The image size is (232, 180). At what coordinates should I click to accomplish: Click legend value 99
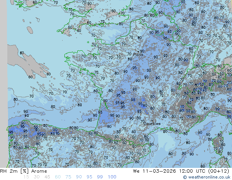(x=100, y=177)
